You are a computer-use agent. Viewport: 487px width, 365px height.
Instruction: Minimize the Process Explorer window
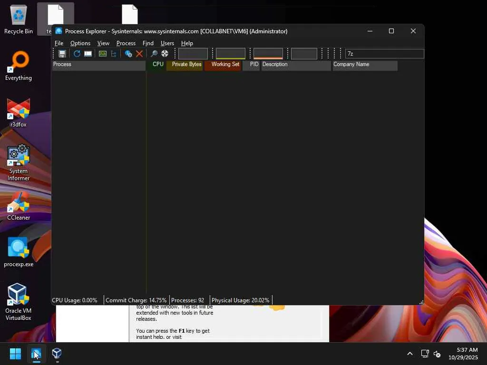point(370,31)
